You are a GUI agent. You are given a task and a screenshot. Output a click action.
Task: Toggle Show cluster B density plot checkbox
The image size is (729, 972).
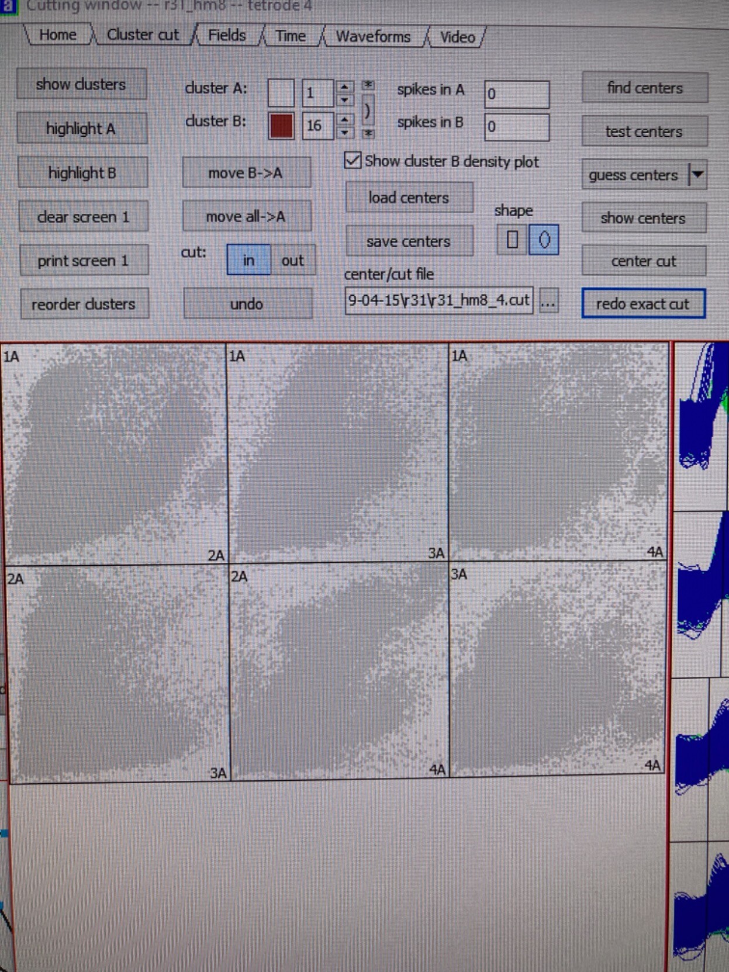[x=353, y=160]
